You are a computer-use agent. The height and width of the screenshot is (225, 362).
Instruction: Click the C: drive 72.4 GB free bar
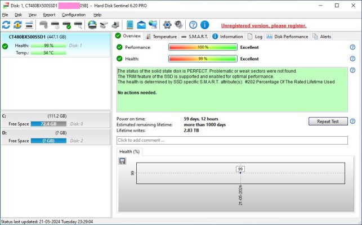click(x=48, y=124)
